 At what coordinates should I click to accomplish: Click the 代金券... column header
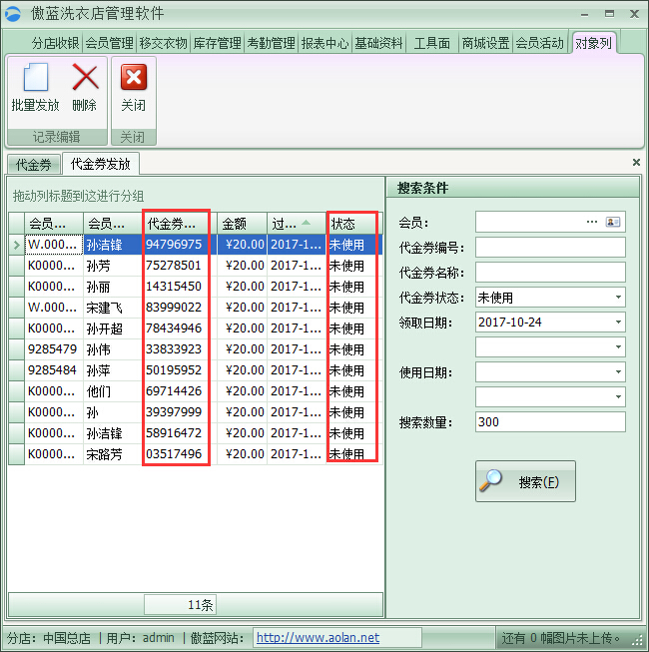click(179, 224)
